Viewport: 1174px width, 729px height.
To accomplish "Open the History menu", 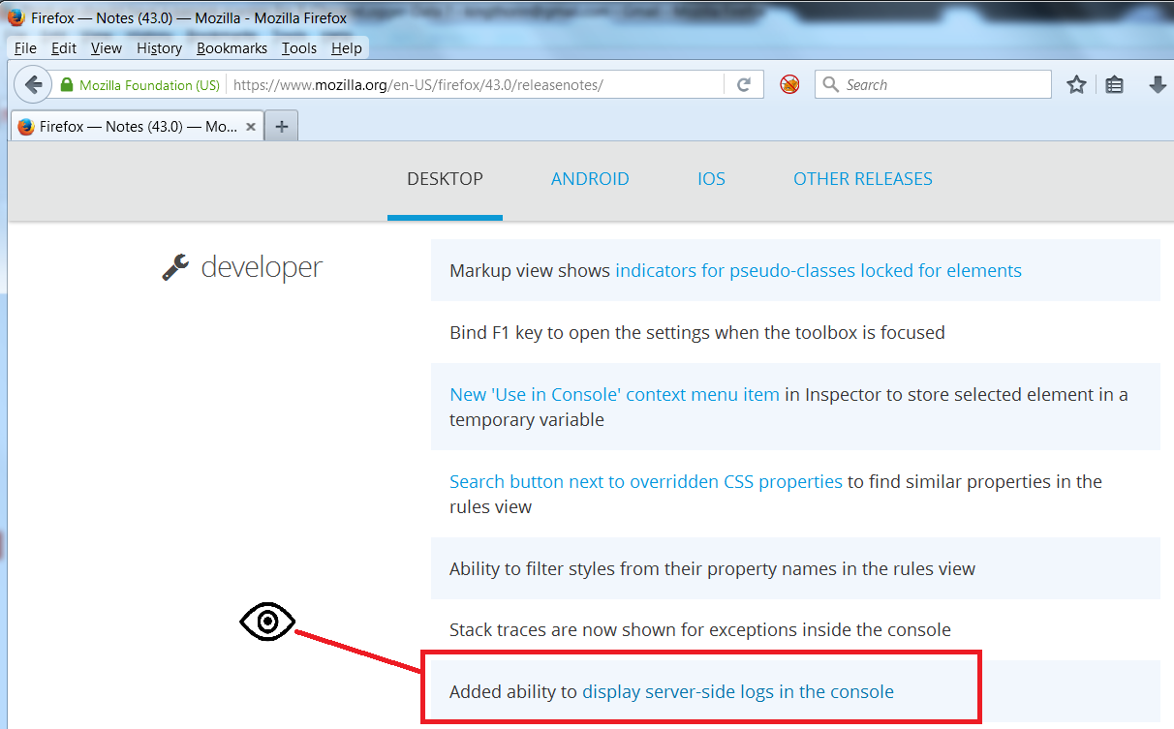I will [159, 48].
